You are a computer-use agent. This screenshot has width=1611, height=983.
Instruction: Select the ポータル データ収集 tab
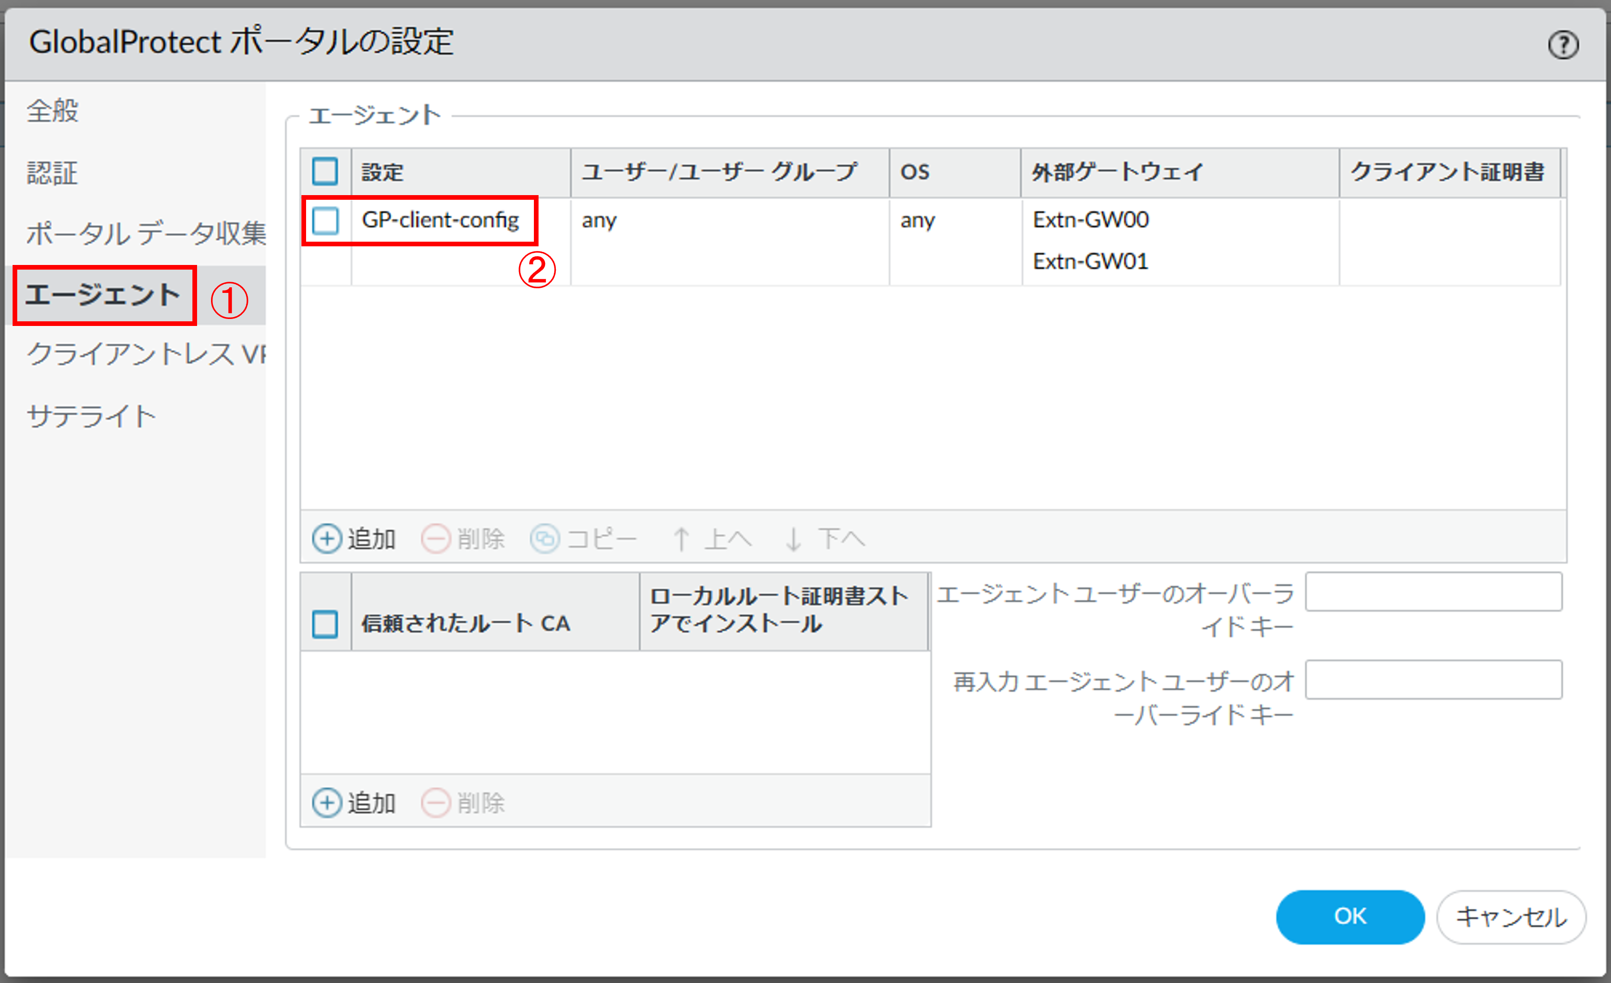(145, 233)
